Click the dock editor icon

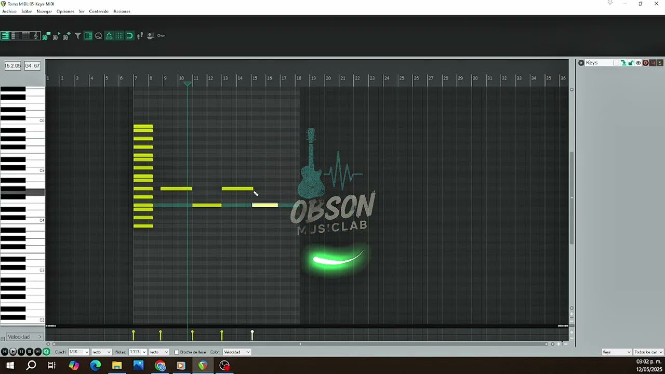coord(150,36)
